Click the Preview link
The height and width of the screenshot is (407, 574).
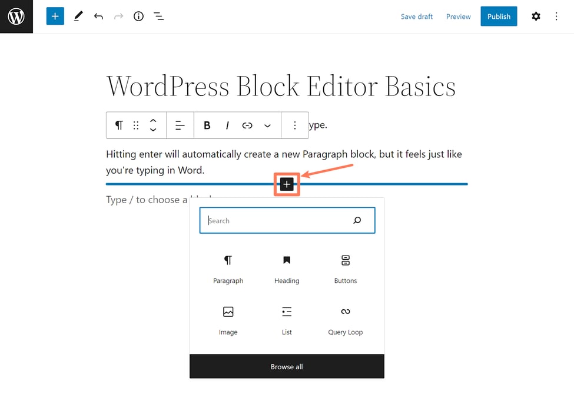click(459, 16)
